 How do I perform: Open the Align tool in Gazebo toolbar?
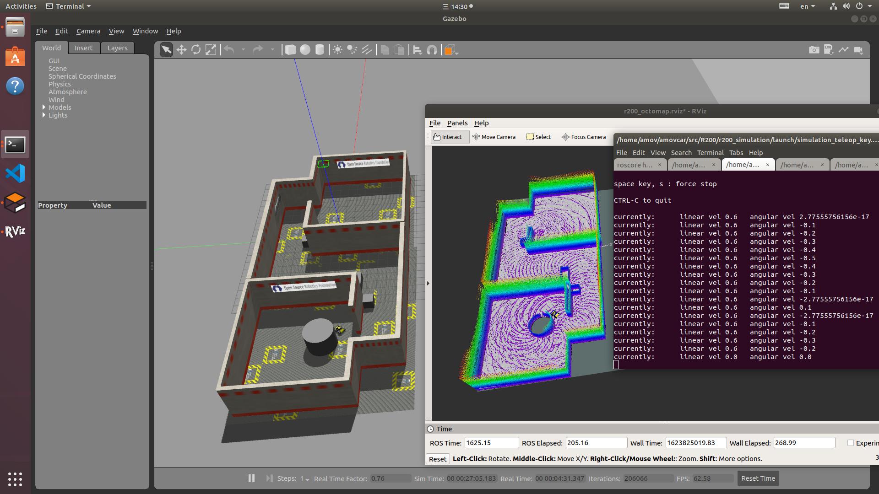418,50
